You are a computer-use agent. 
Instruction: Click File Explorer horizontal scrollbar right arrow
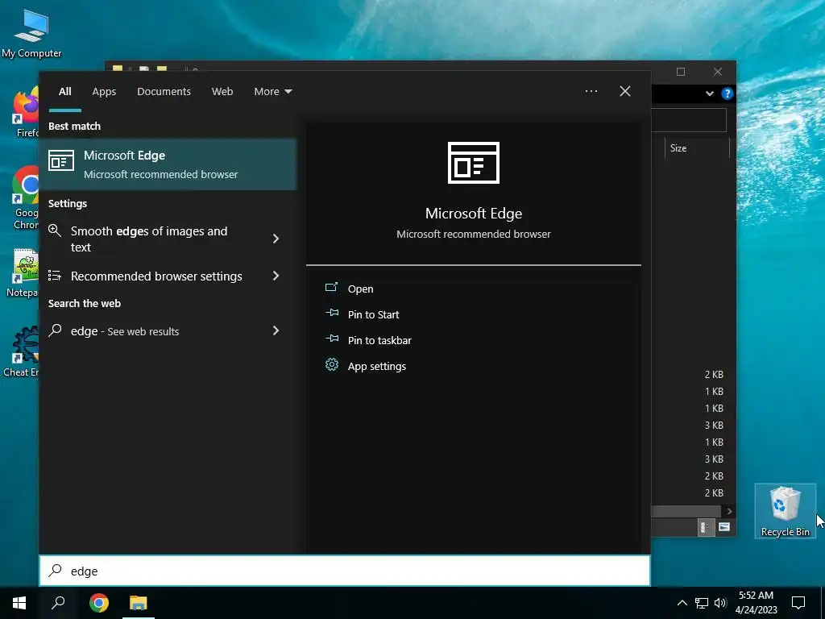(729, 511)
